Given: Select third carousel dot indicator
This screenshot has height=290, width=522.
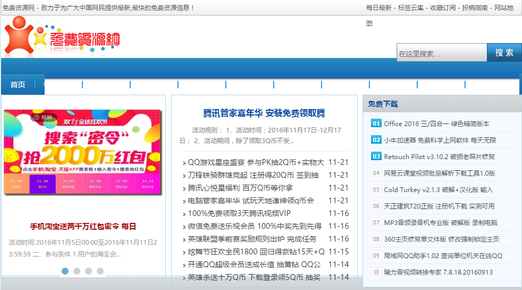Looking at the screenshot, I should point(89,271).
